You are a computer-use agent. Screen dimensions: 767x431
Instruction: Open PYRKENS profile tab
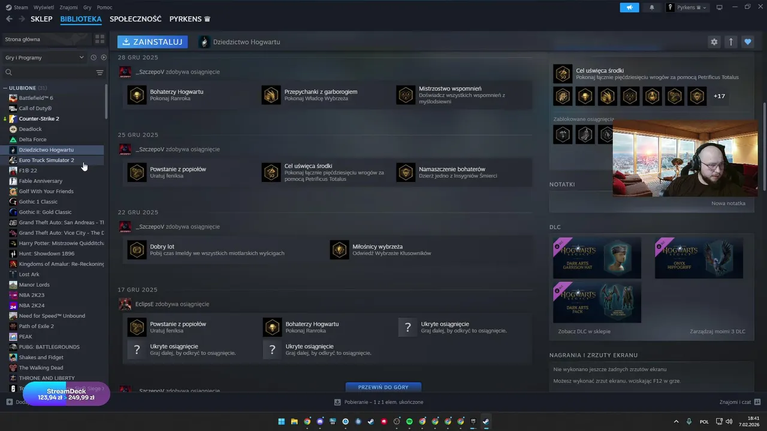pos(190,19)
